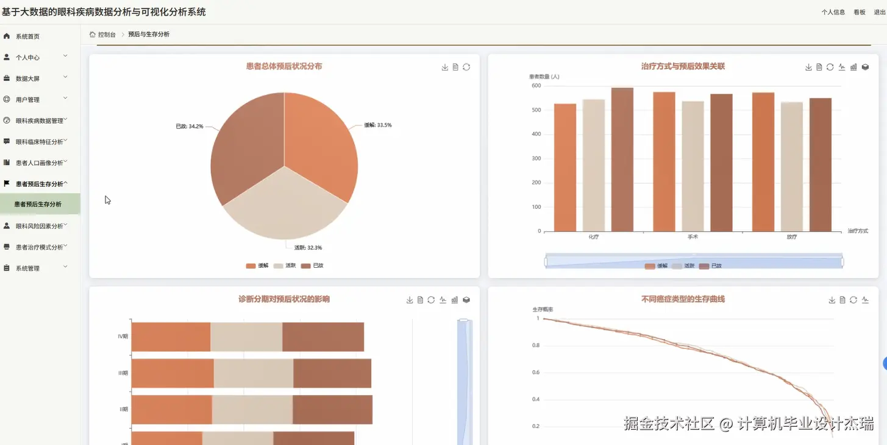
Task: Switch 不同癌症类型的生存曲线 to line chart type
Action: pos(865,300)
